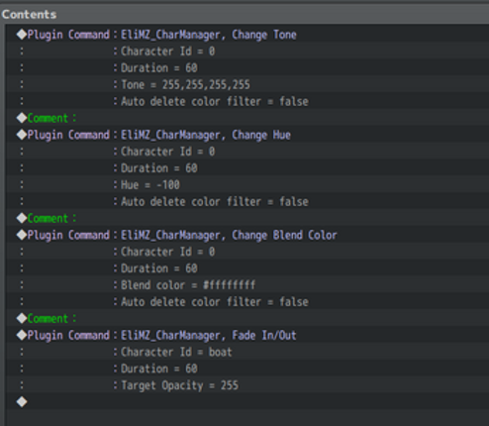Select Duration = 60 under Change Tone
Screen dimensions: 489x426
pos(247,67)
